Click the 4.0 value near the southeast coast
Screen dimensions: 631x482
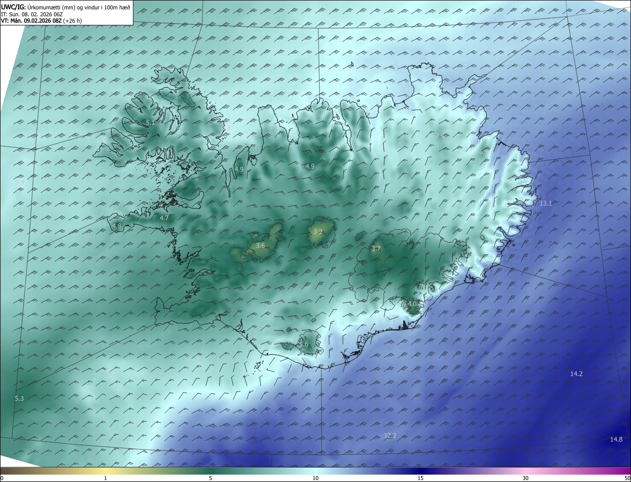[x=412, y=304]
